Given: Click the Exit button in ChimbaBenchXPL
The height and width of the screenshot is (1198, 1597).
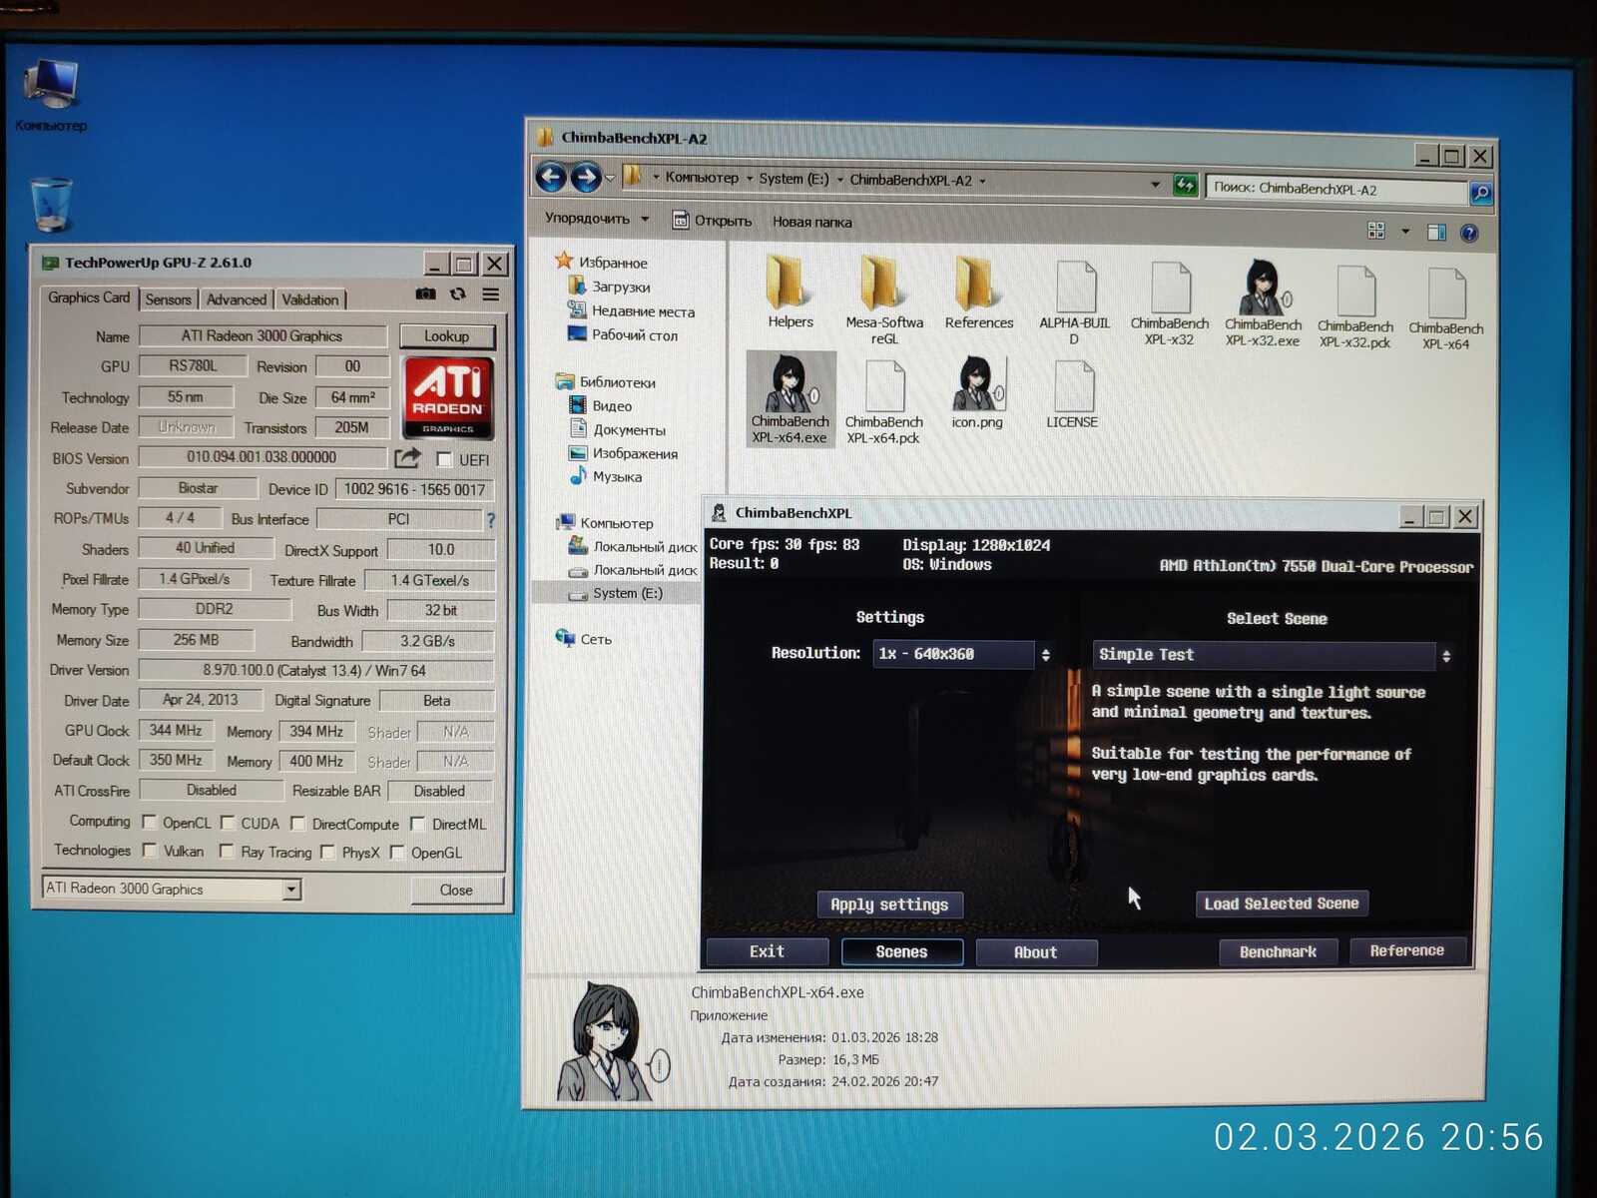Looking at the screenshot, I should 768,952.
